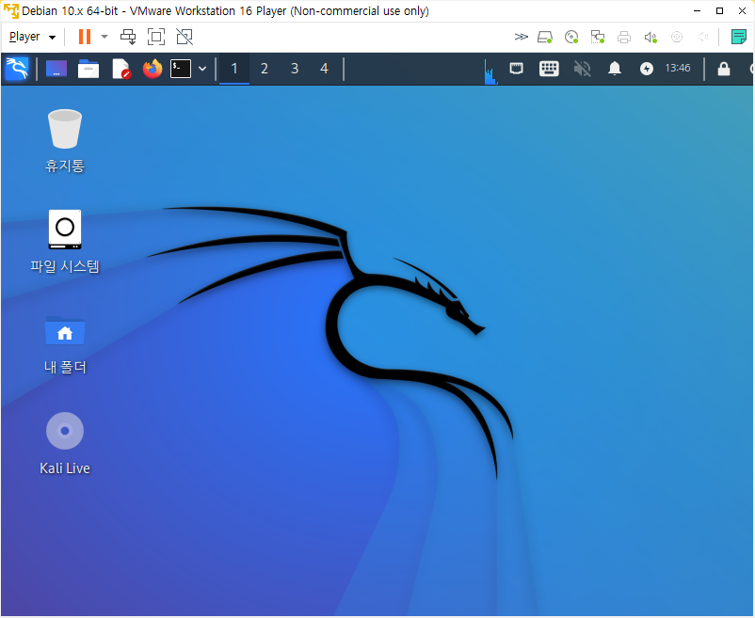Viewport: 755px width, 618px height.
Task: Maximize the VMware Player window
Action: 719,10
